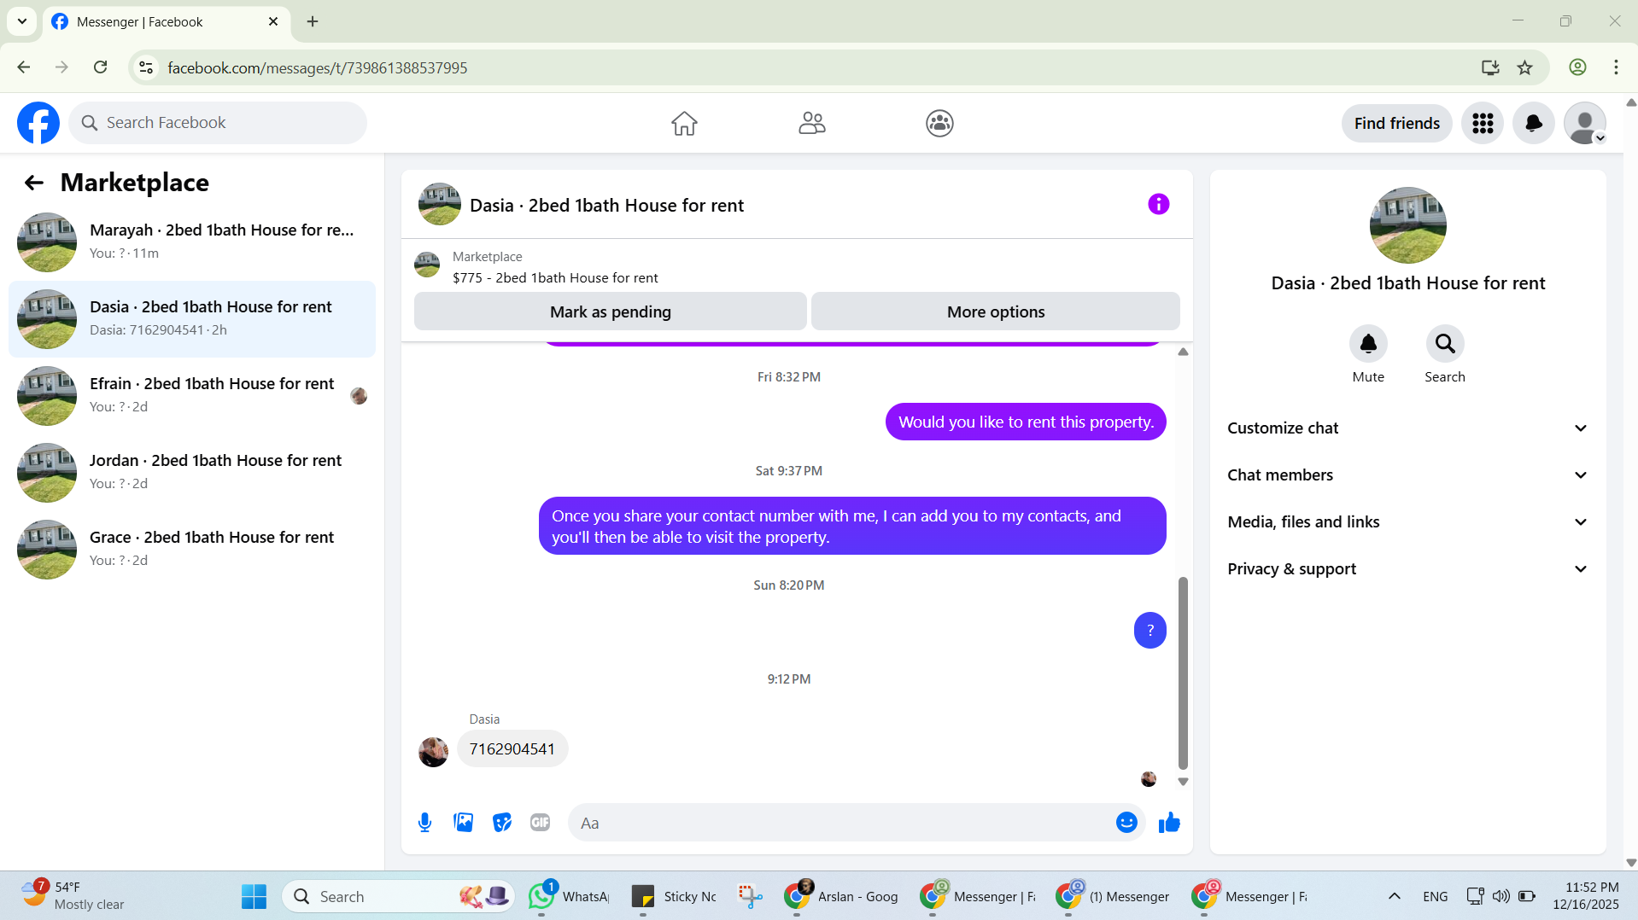This screenshot has width=1638, height=920.
Task: Select Messenger | Facebook browser tab
Action: 166,22
